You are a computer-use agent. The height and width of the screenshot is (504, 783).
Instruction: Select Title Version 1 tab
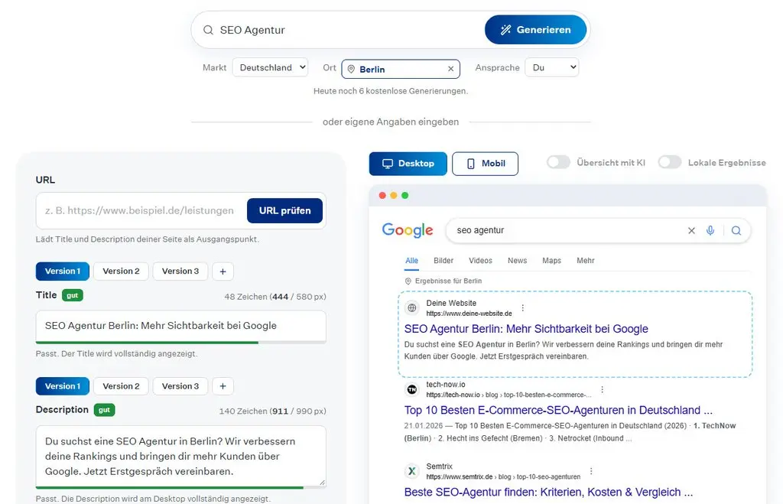pos(63,272)
